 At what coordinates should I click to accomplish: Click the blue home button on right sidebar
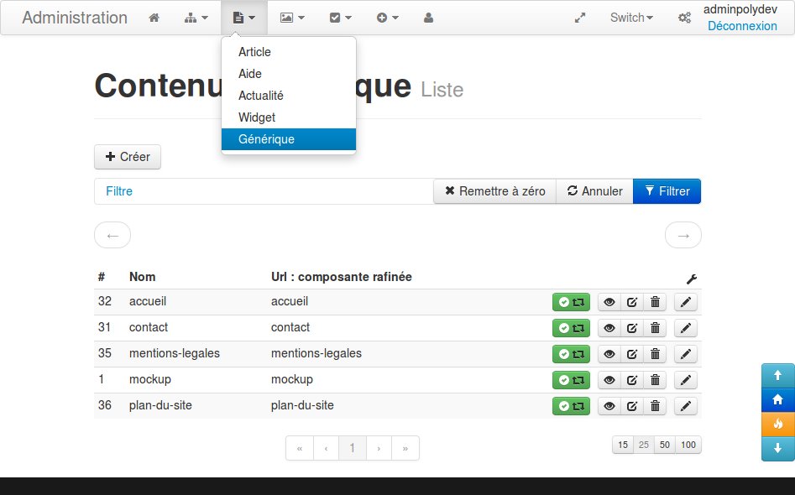tap(777, 399)
